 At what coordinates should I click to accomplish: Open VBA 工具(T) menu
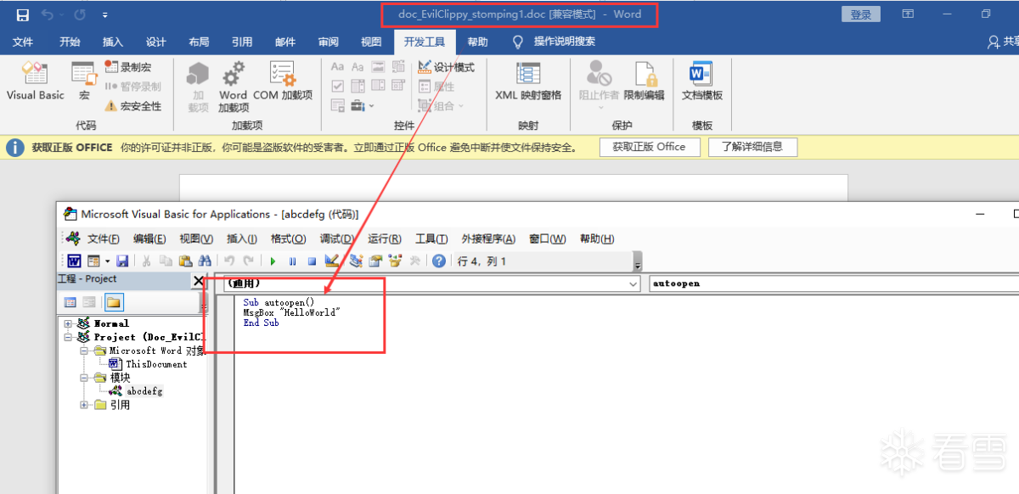pos(431,239)
